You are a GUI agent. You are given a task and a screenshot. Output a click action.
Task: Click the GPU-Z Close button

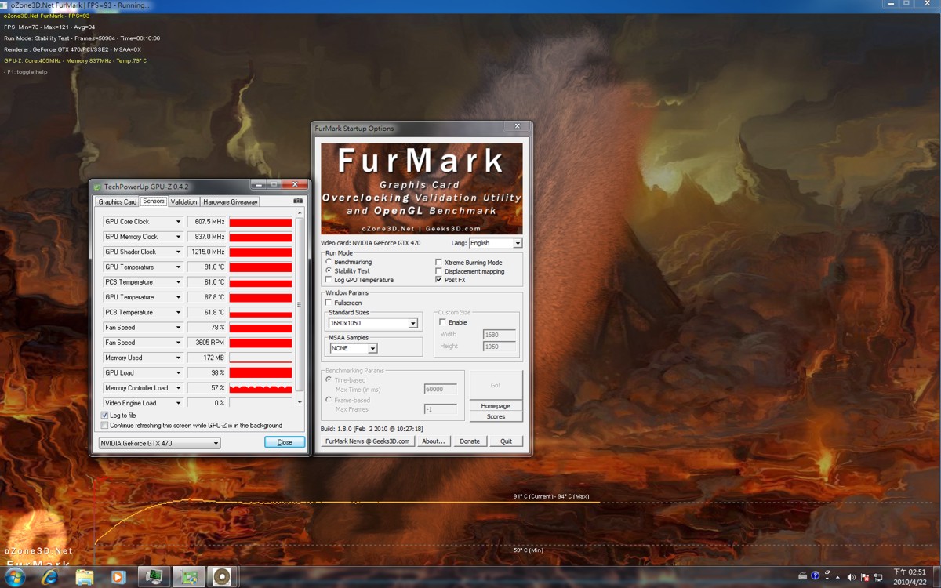[285, 442]
